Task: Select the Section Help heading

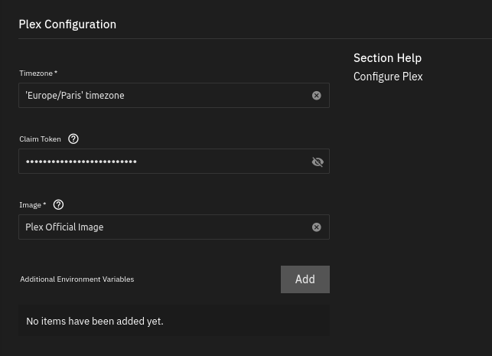Action: tap(387, 58)
